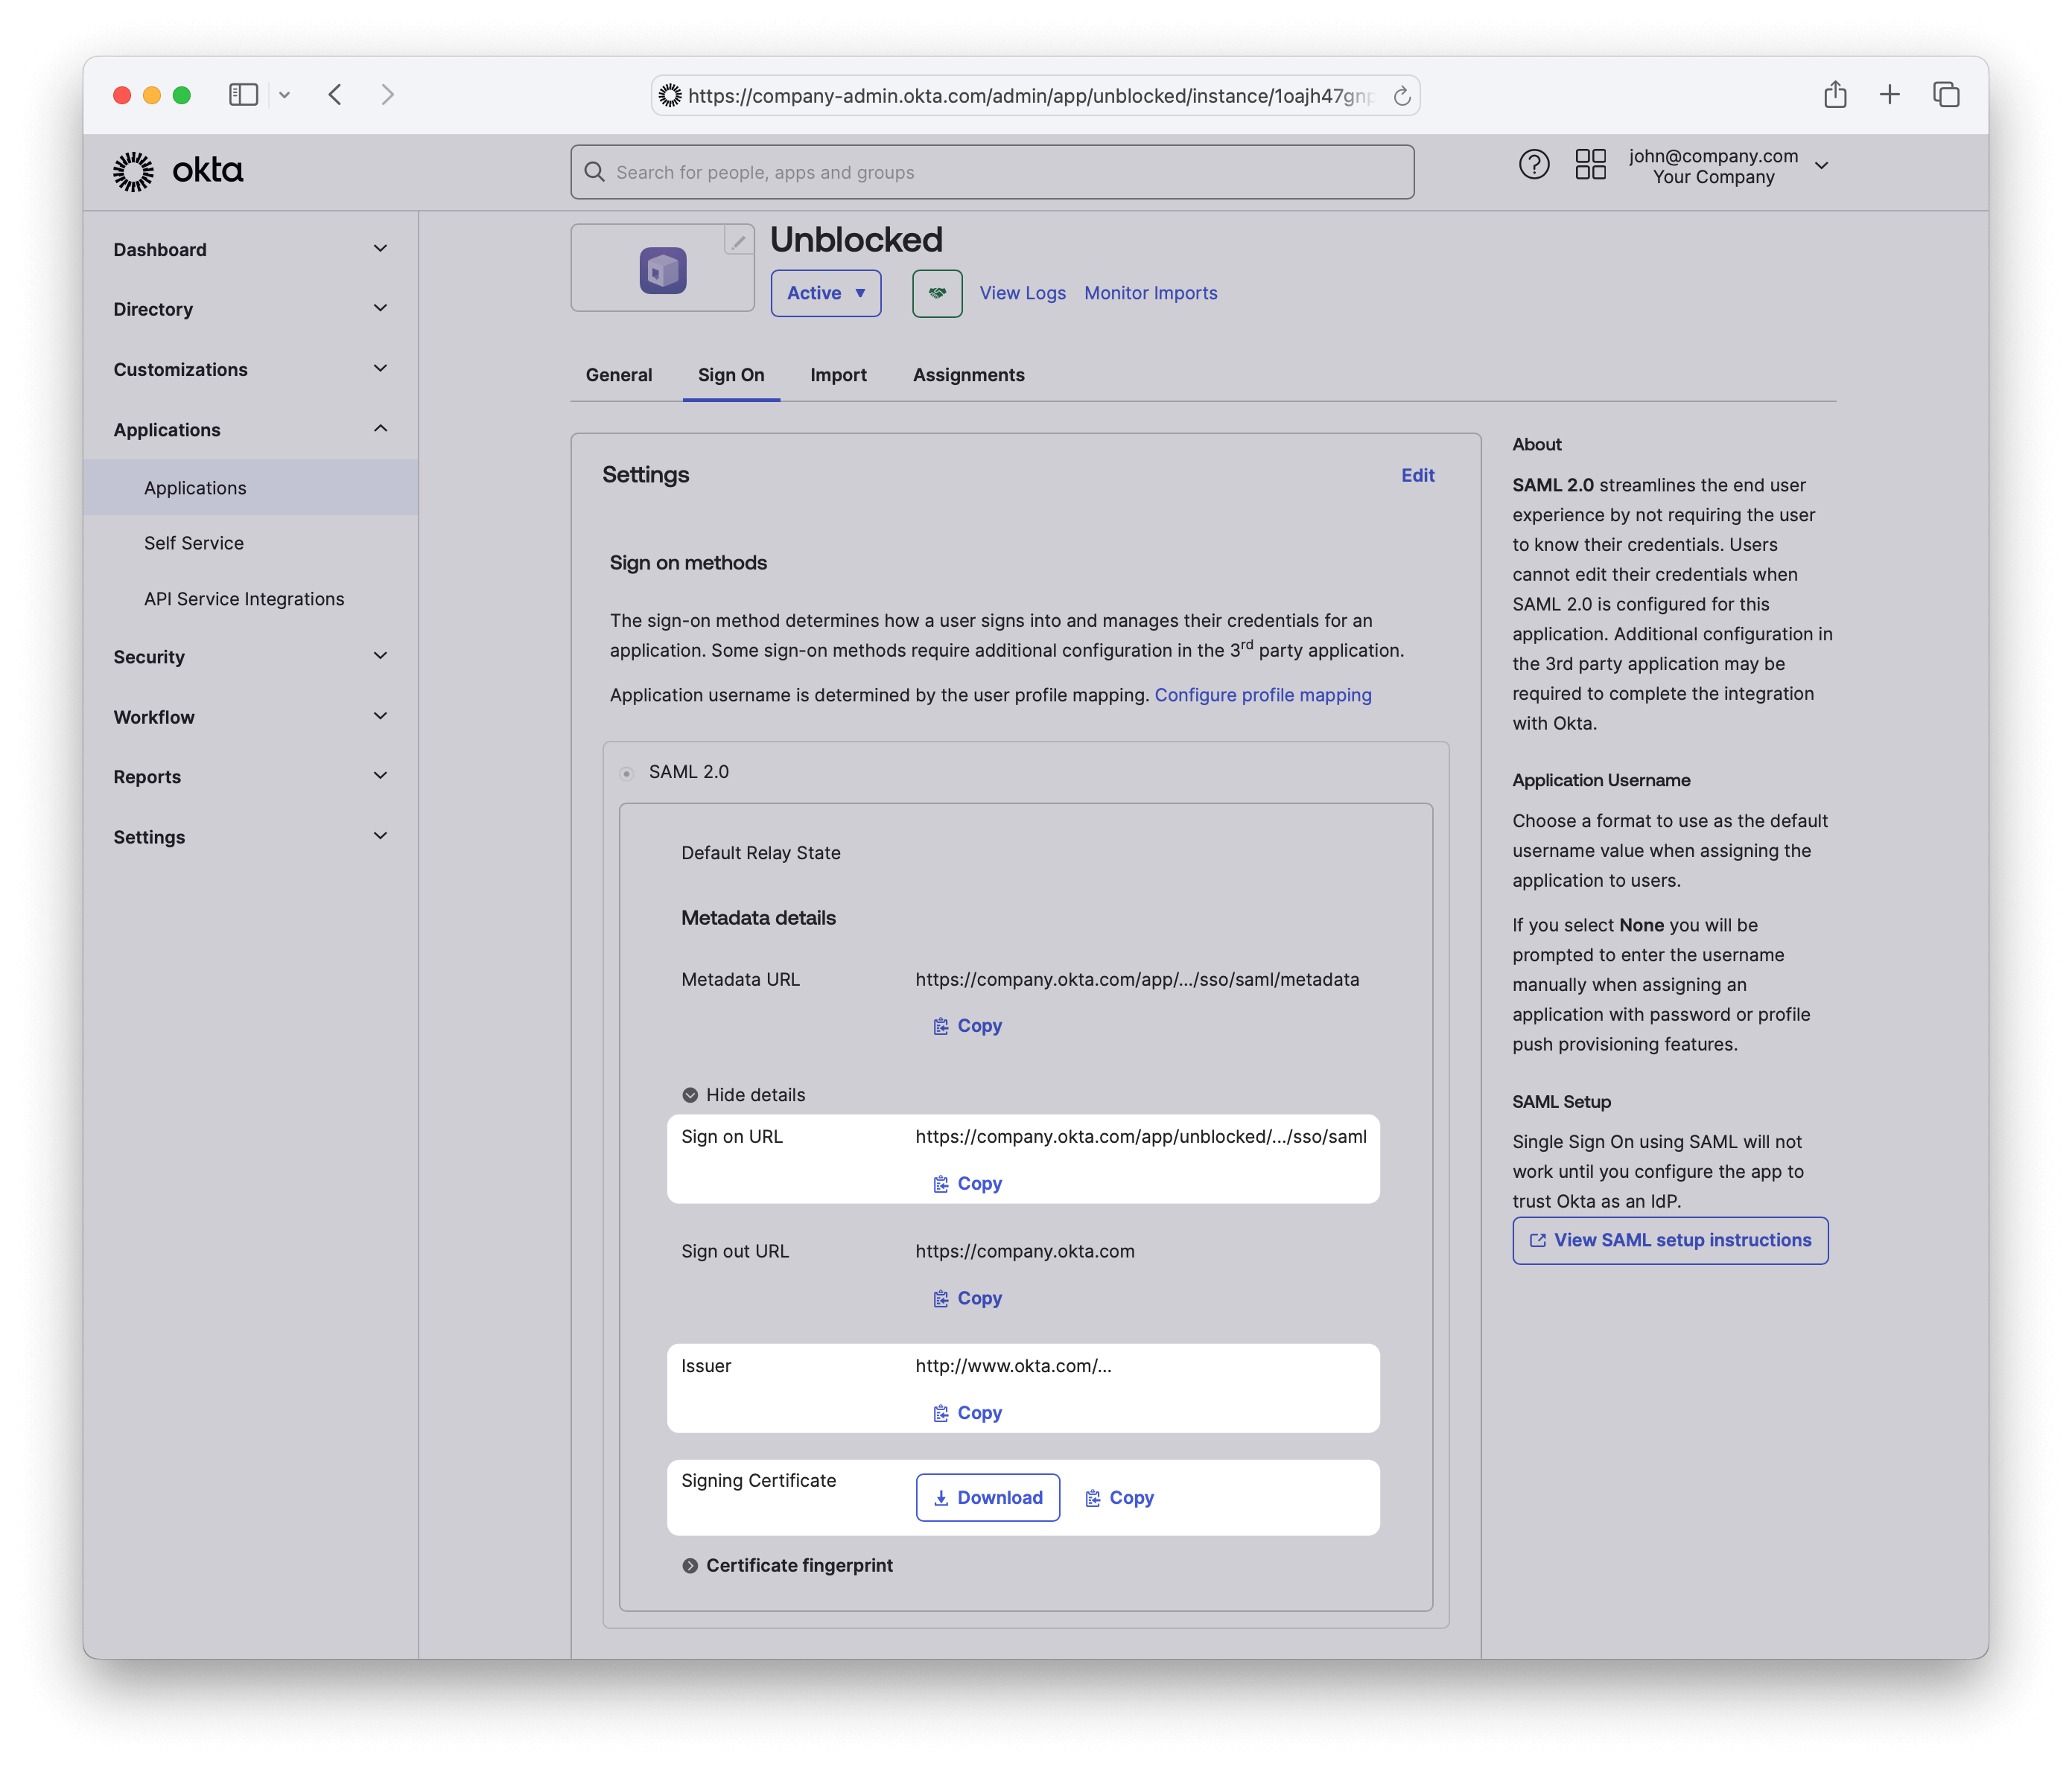
Task: Show the tab overview icon
Action: pyautogui.click(x=1945, y=95)
